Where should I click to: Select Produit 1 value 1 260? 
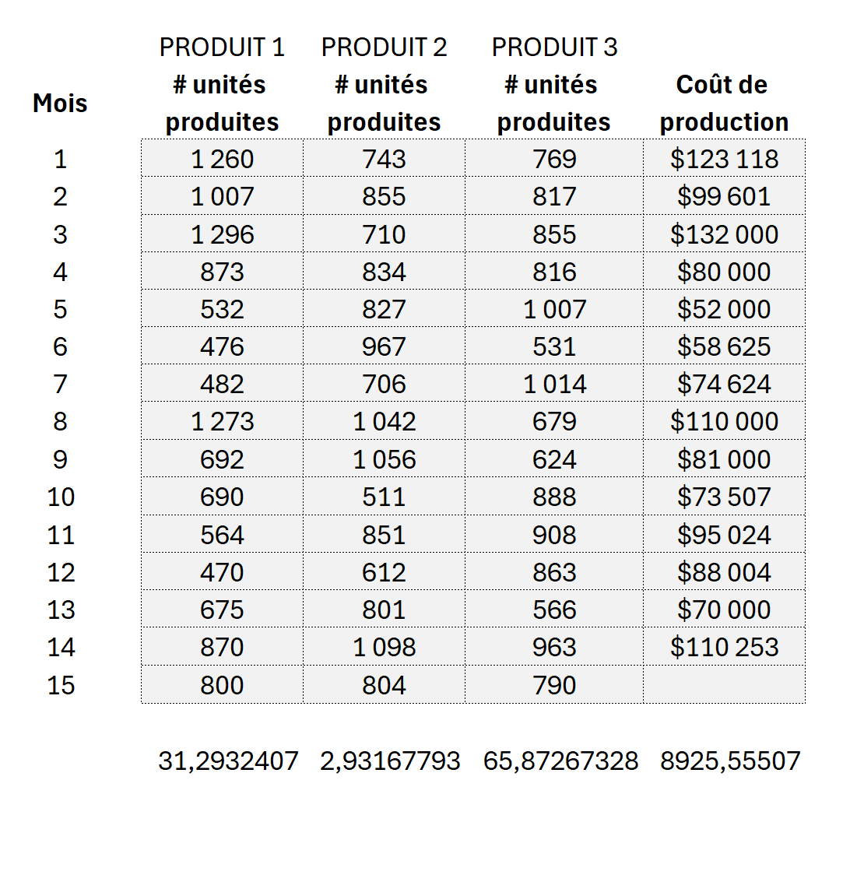(x=222, y=159)
